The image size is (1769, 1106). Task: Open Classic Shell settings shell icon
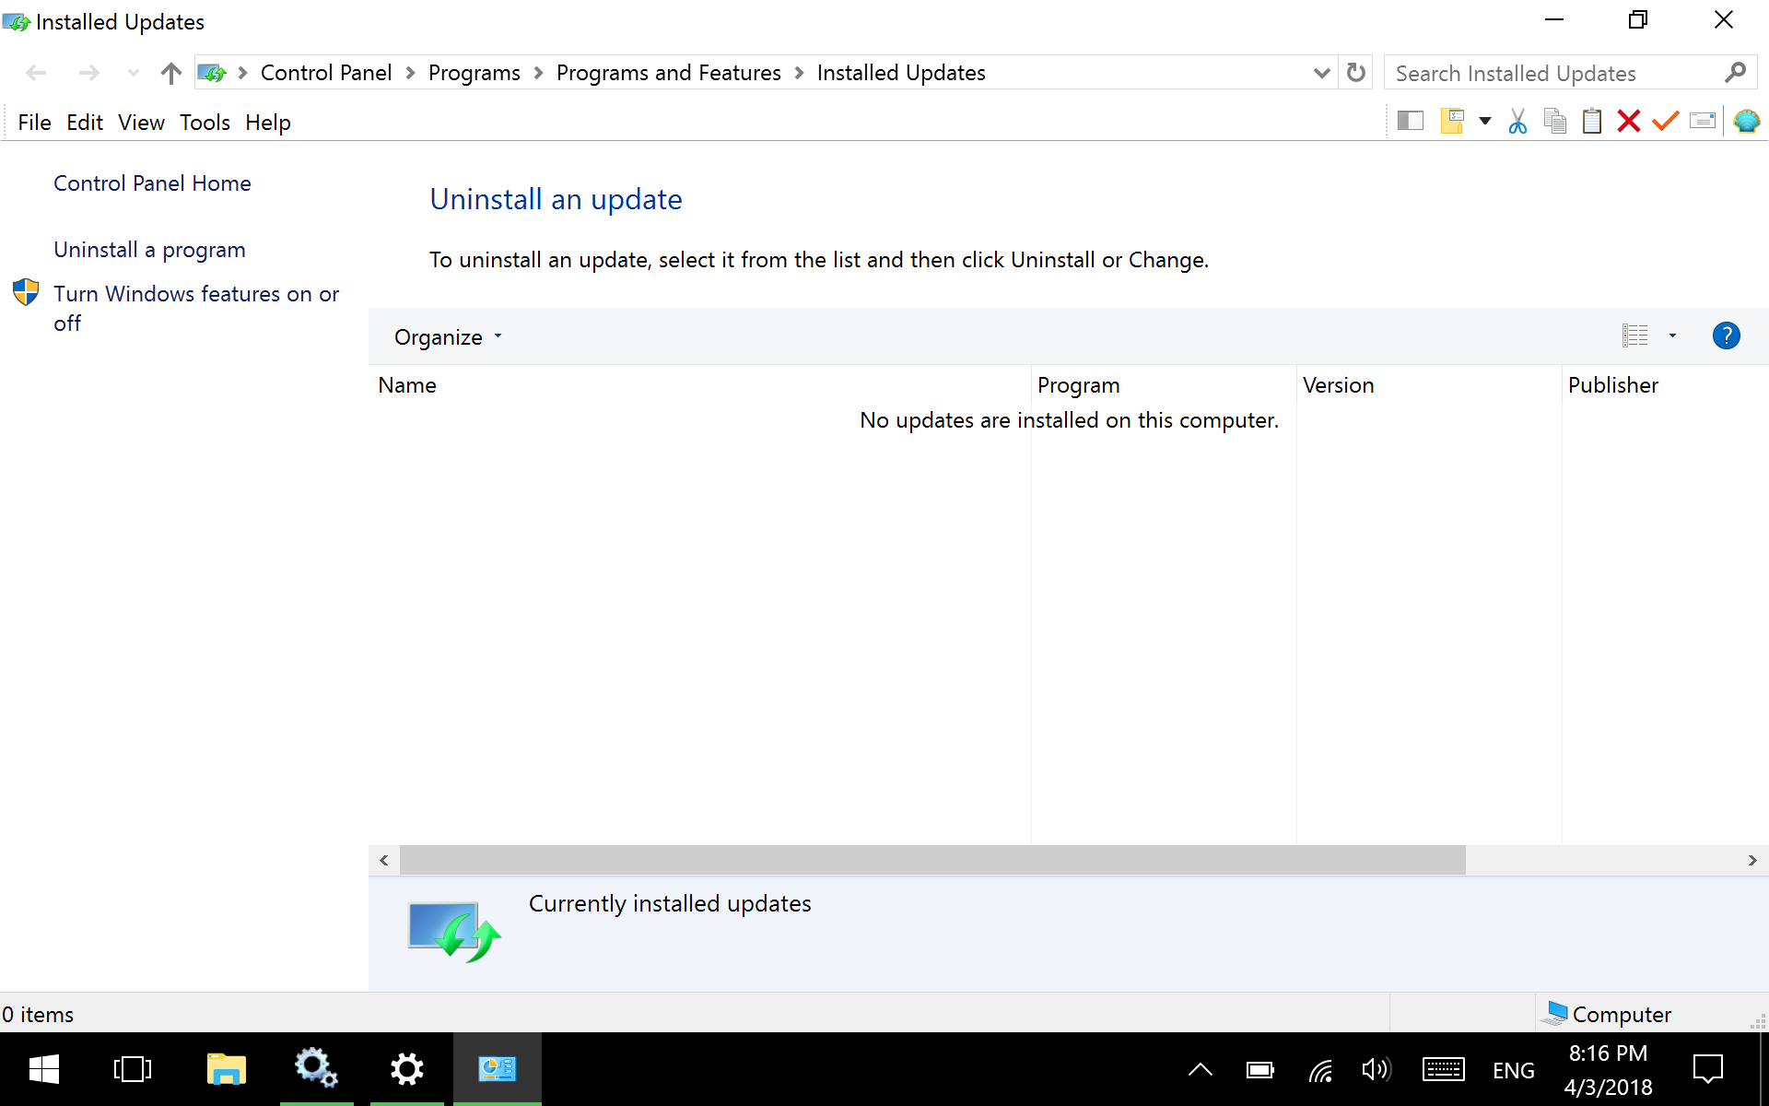1746,122
